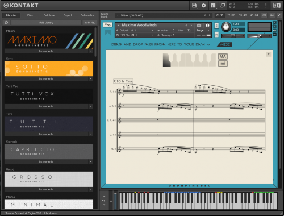This screenshot has height=216, width=284.
Task: Expand Tutti library Instruments dropdown arrow
Action: [91, 134]
